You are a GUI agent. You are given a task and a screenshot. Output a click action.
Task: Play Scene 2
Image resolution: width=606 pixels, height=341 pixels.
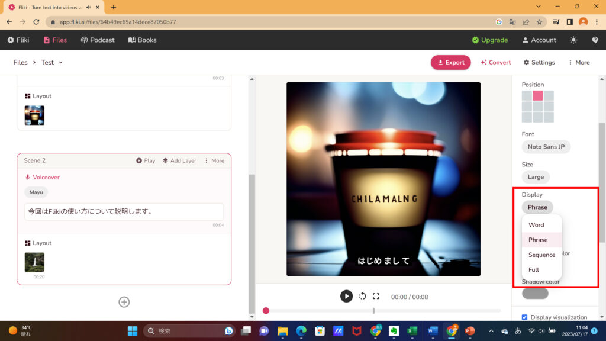click(146, 160)
